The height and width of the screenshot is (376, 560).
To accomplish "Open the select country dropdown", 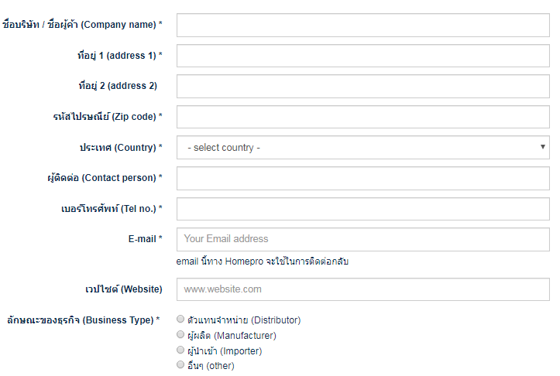I will pyautogui.click(x=362, y=148).
